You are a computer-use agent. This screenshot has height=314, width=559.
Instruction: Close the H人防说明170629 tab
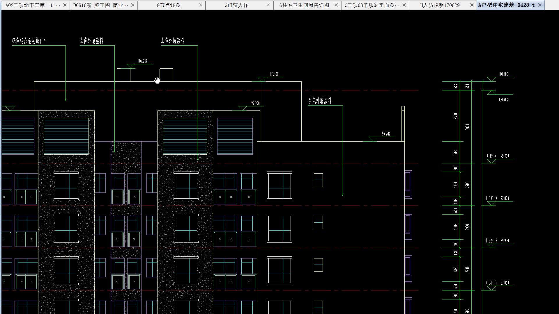472,5
